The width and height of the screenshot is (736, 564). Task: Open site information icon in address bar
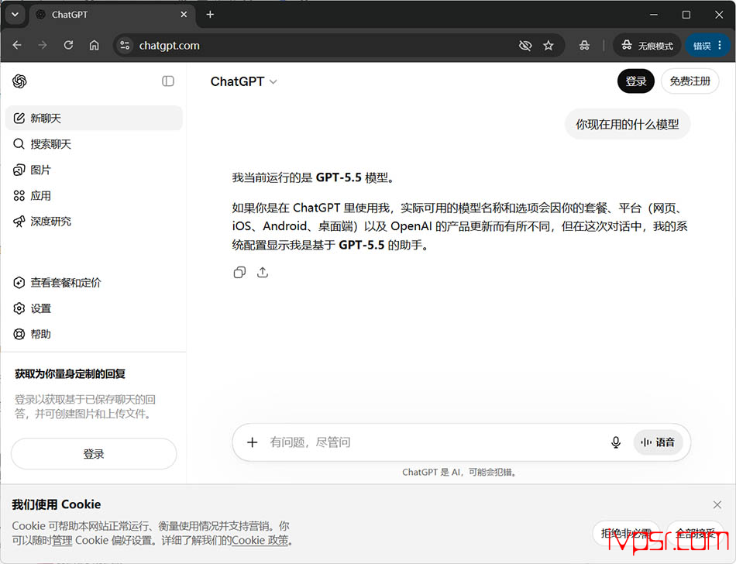125,46
